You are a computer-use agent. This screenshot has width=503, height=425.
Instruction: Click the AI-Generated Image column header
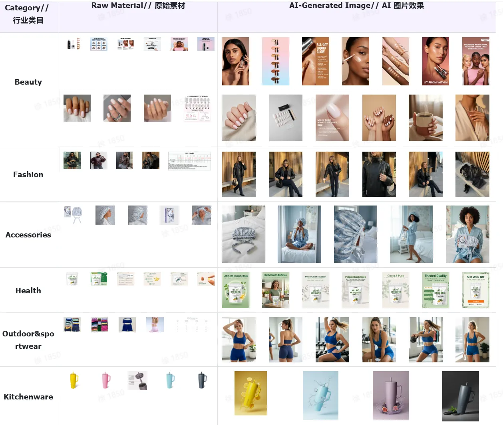(357, 6)
